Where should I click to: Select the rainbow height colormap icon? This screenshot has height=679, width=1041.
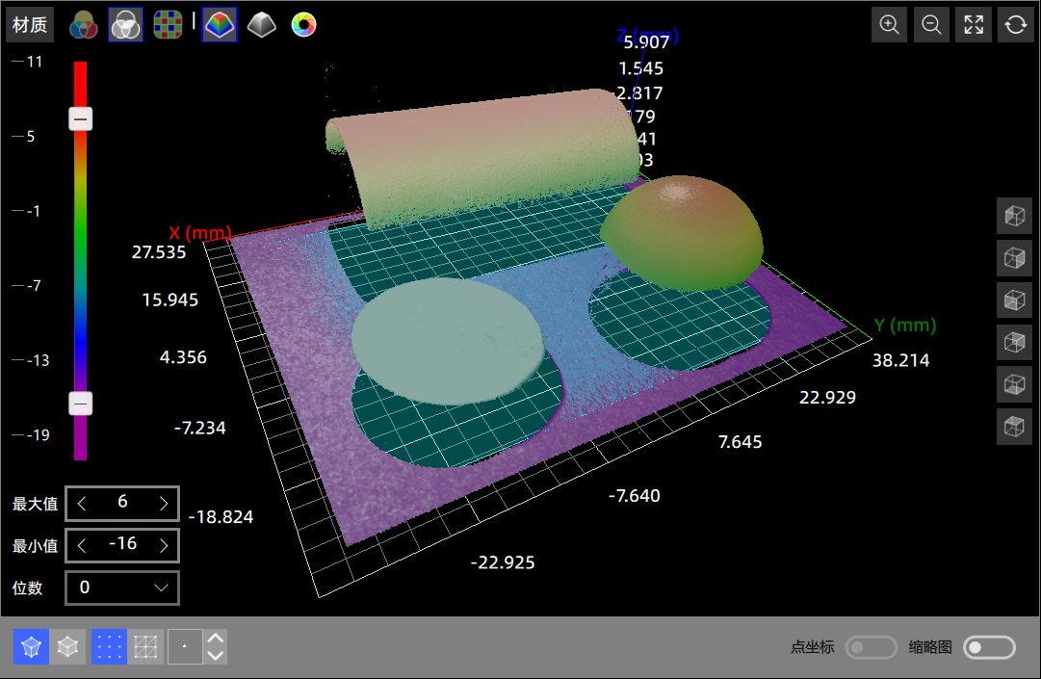tap(220, 25)
